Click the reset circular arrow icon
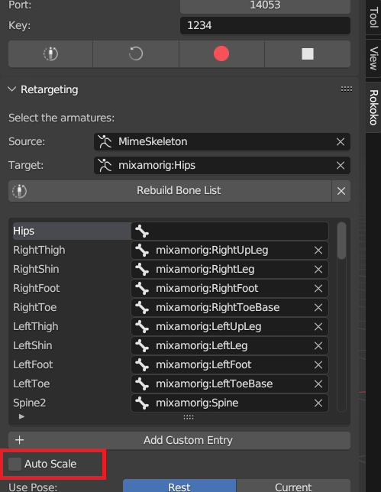 click(136, 53)
